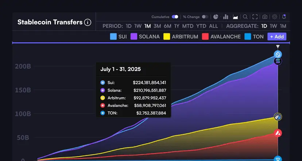Click the Arbitrum logo marker on chart

[278, 117]
